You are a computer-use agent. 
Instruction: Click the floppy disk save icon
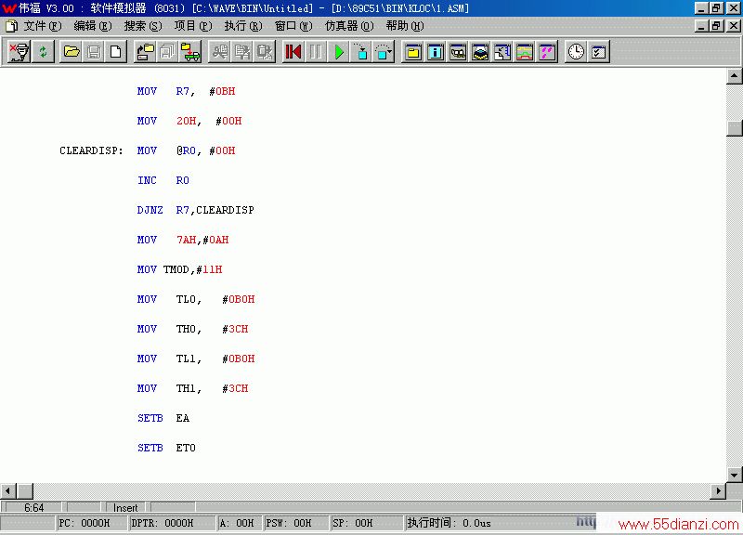[x=94, y=52]
